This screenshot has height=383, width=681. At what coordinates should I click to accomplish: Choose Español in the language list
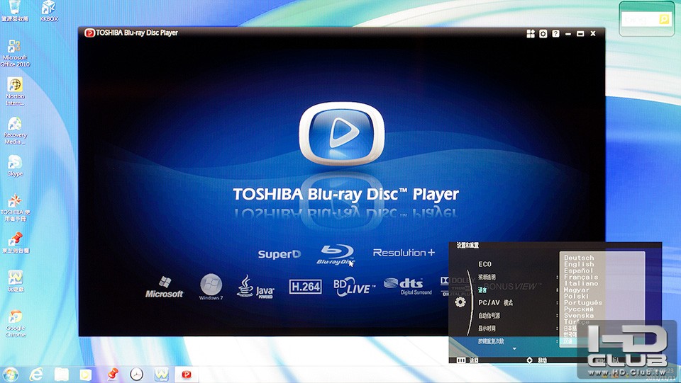click(x=579, y=270)
